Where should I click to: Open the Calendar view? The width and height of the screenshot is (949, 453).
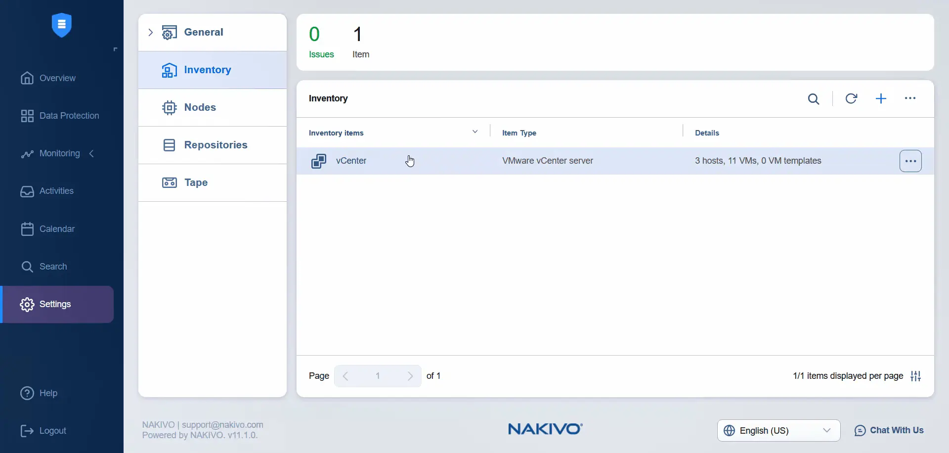[x=57, y=228]
